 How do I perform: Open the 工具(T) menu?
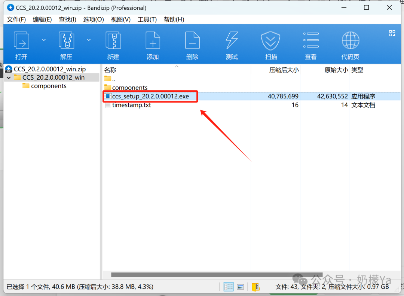(147, 19)
